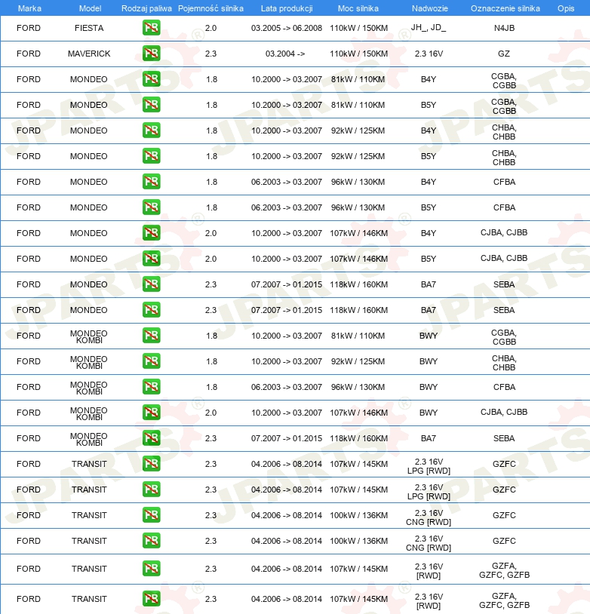Select BA7 body code in MONDEO KOMBI row

pyautogui.click(x=429, y=438)
